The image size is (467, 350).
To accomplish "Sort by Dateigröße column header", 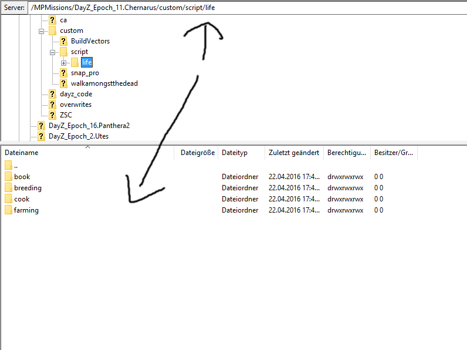I will 196,153.
